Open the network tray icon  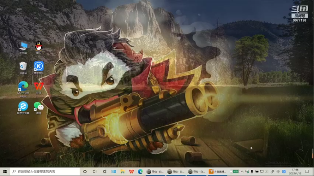click(262, 171)
